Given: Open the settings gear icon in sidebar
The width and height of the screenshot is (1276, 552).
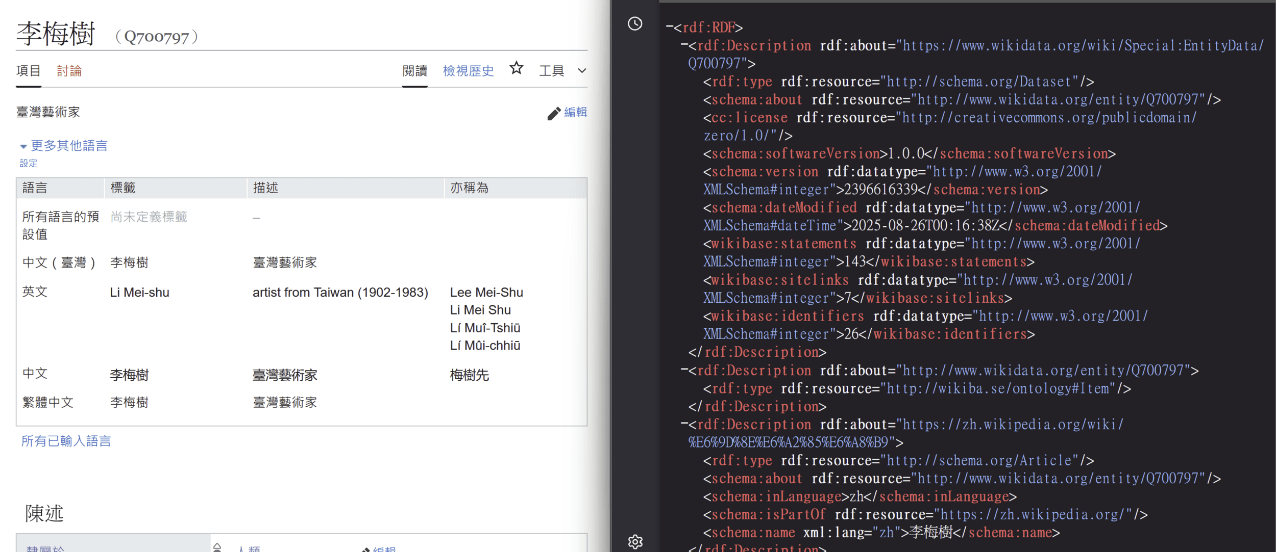Looking at the screenshot, I should [635, 541].
